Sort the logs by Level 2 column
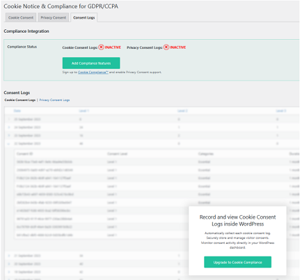Viewport: 300px width, 280px height. pyautogui.click(x=182, y=111)
